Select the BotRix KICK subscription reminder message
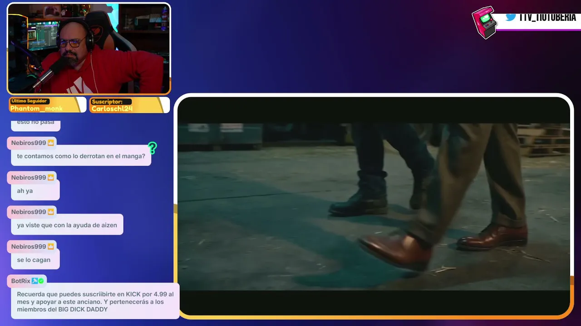The height and width of the screenshot is (326, 581). click(95, 302)
